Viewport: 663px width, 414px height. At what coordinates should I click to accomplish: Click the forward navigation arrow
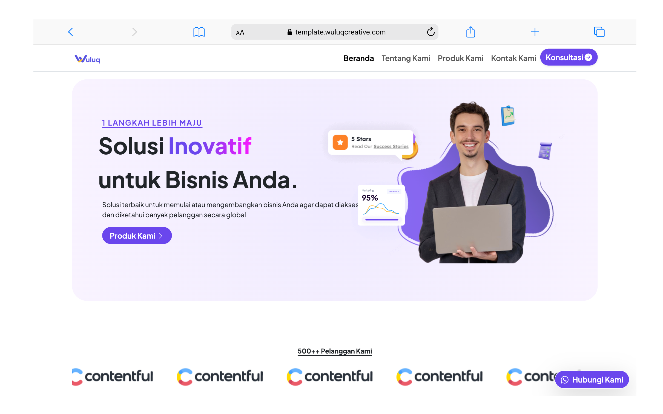click(x=134, y=32)
